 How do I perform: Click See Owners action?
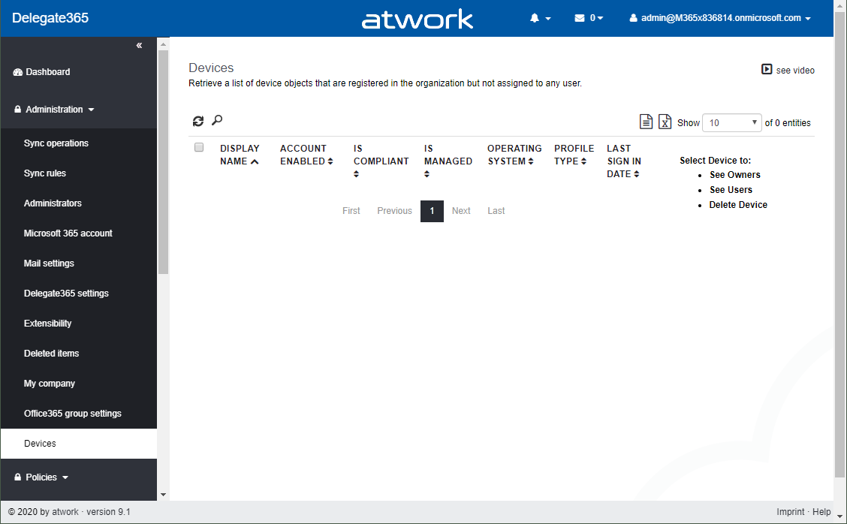tap(734, 174)
